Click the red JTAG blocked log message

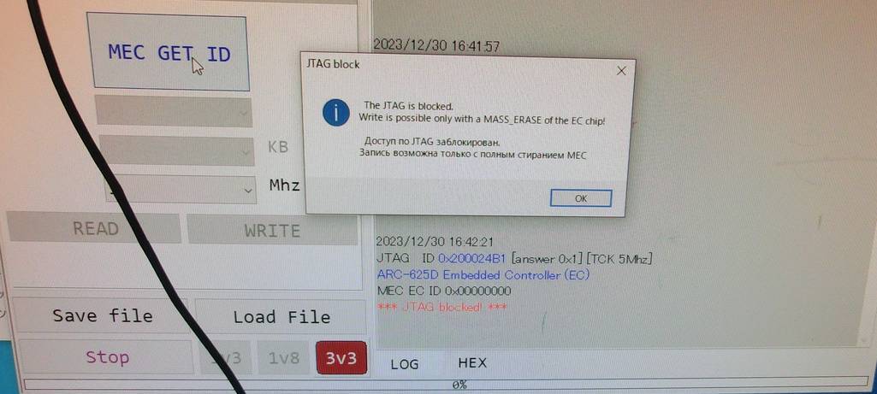tap(441, 307)
